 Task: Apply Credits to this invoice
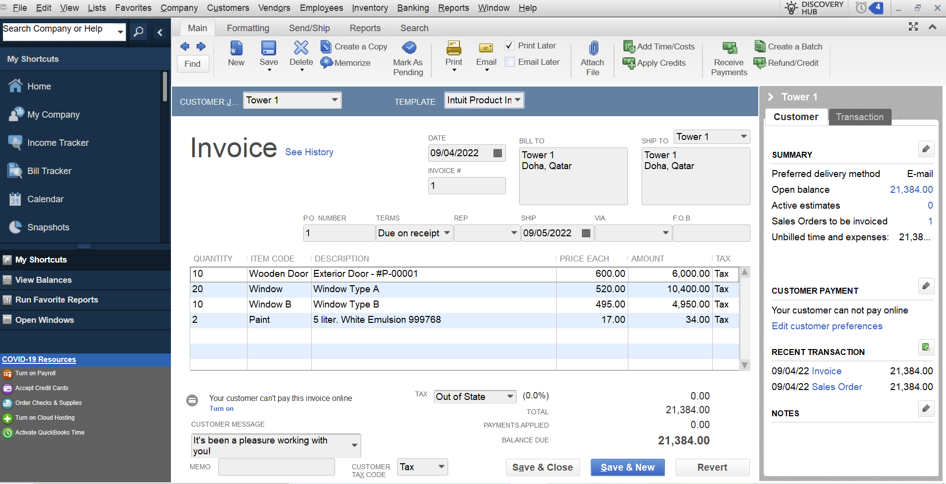[x=655, y=63]
